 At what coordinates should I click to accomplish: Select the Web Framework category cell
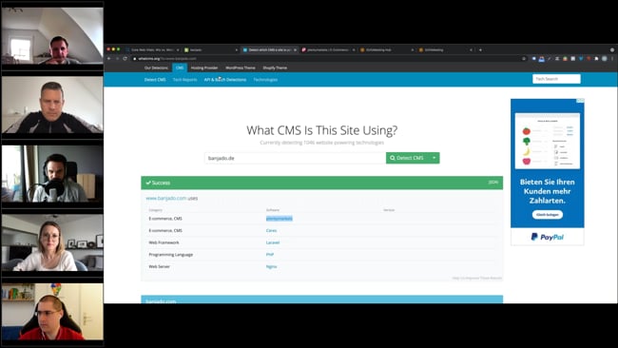click(x=164, y=242)
